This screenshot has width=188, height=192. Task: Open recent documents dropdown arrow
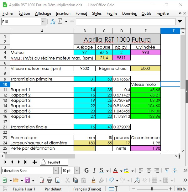click(22, 181)
